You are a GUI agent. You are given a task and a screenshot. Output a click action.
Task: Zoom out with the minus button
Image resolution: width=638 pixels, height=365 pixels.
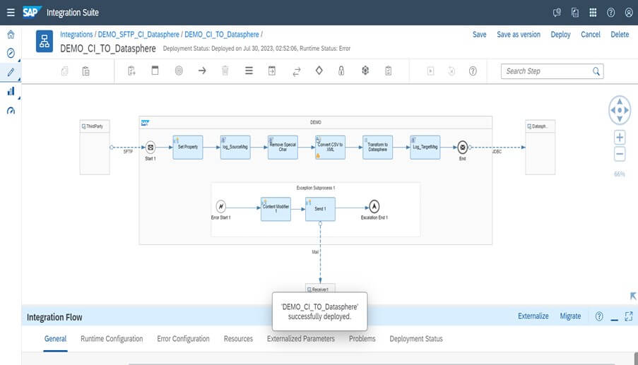pos(620,154)
